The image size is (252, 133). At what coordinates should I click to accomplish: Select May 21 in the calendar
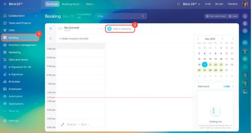pos(210,65)
